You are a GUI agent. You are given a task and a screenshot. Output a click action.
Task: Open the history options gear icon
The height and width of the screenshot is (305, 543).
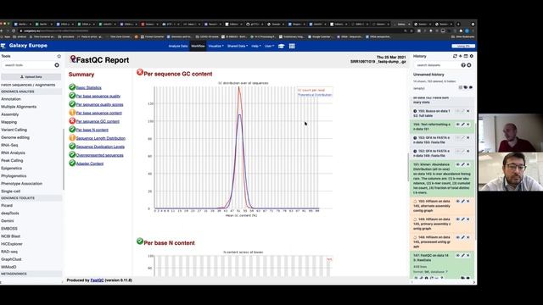pos(472,56)
